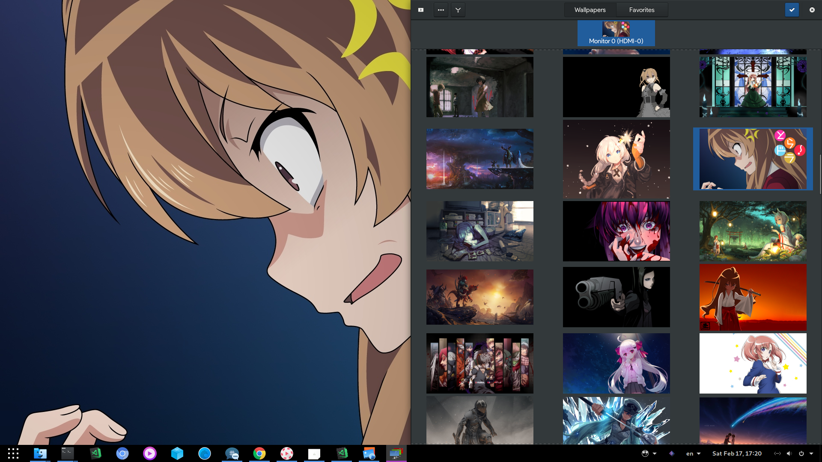
Task: Open the second green code editor icon
Action: (x=342, y=453)
